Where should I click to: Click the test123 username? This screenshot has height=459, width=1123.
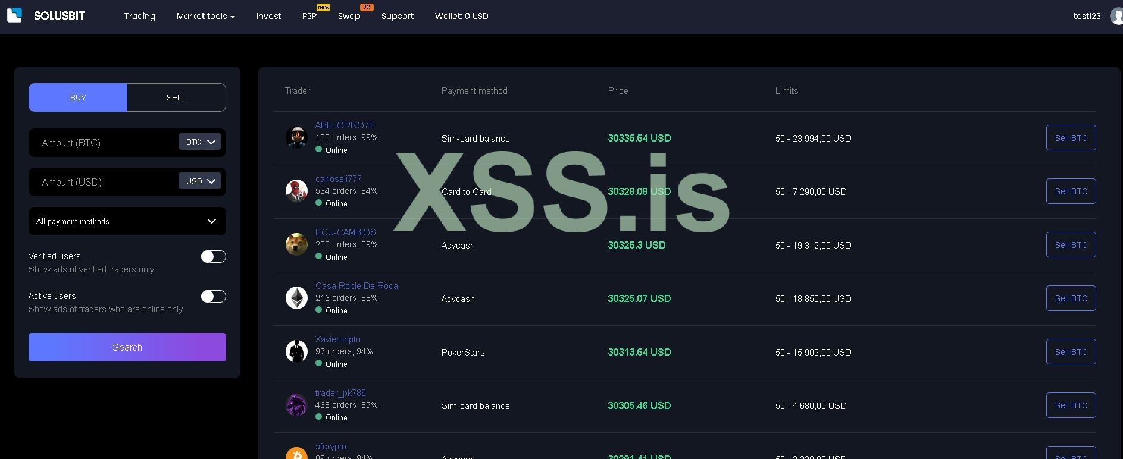click(x=1087, y=16)
